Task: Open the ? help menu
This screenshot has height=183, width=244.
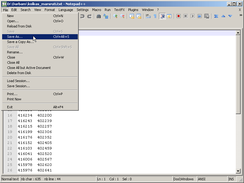Action: coord(158,10)
